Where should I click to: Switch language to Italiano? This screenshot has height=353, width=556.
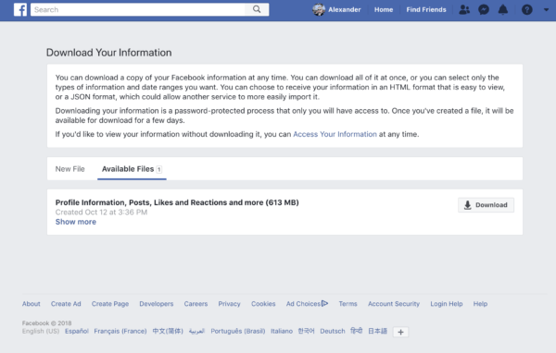[x=282, y=332]
